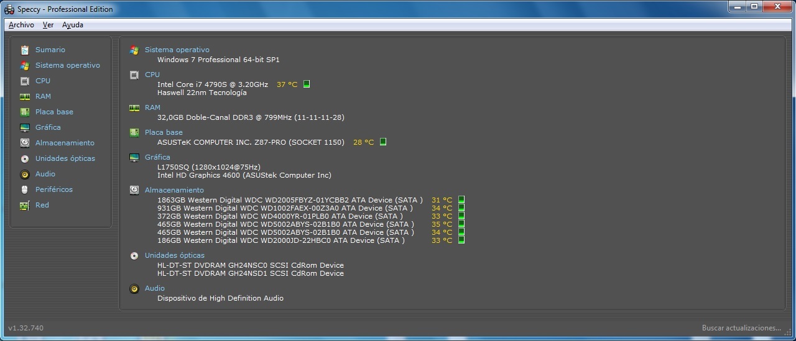796x341 pixels.
Task: Open the Sumario sidebar icon
Action: pos(25,50)
